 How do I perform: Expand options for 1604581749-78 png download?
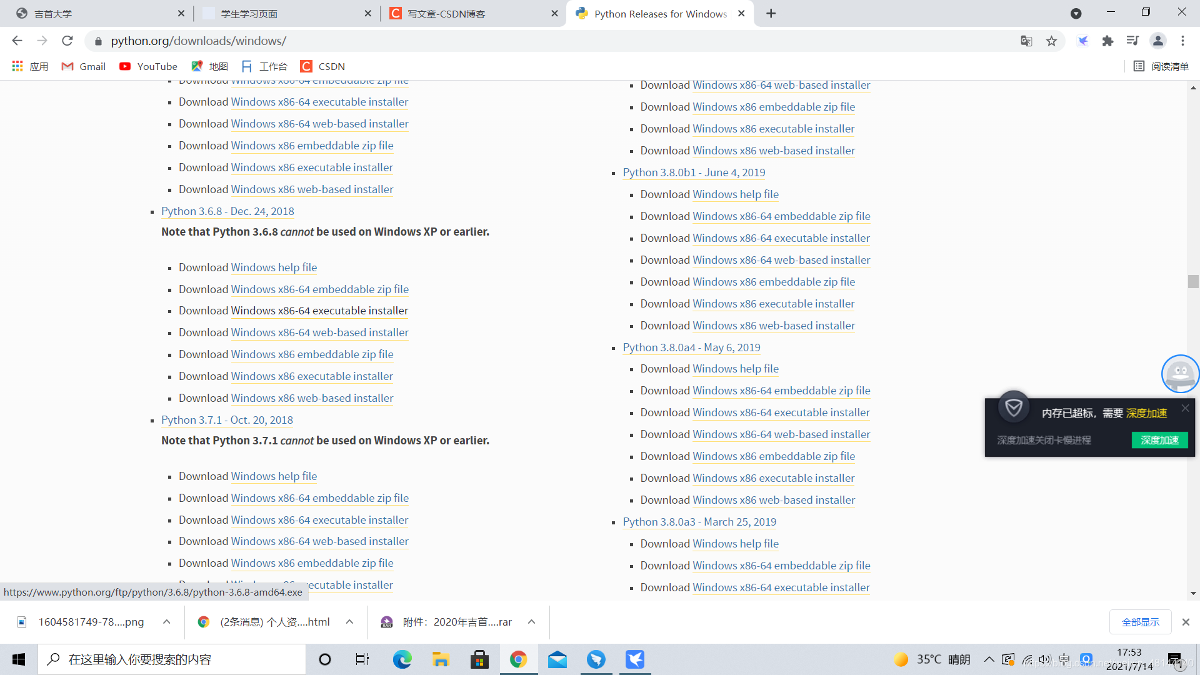tap(166, 622)
